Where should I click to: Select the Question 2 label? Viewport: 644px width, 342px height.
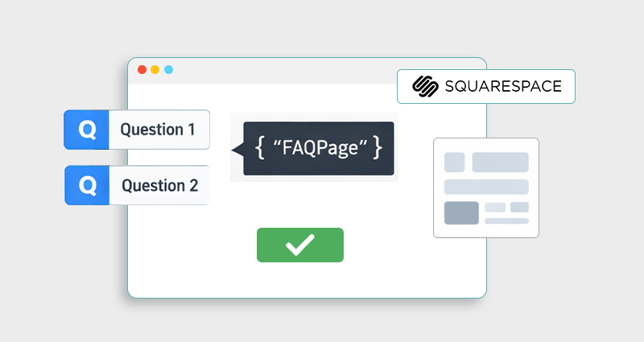(159, 186)
